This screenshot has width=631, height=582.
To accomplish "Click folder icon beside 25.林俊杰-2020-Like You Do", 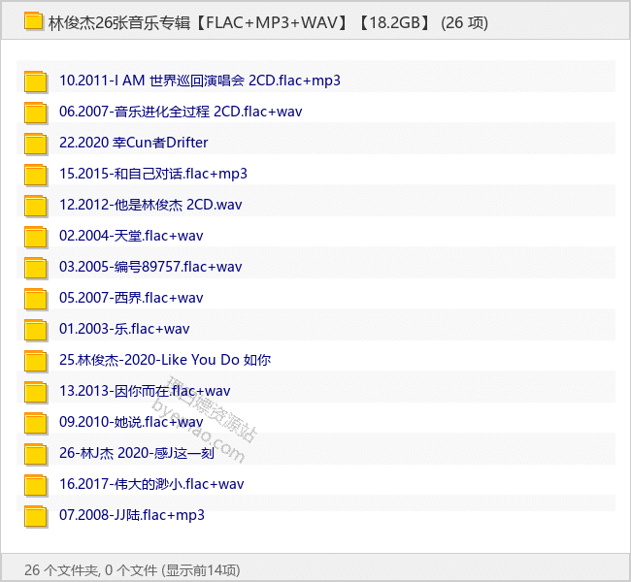I will tap(35, 361).
